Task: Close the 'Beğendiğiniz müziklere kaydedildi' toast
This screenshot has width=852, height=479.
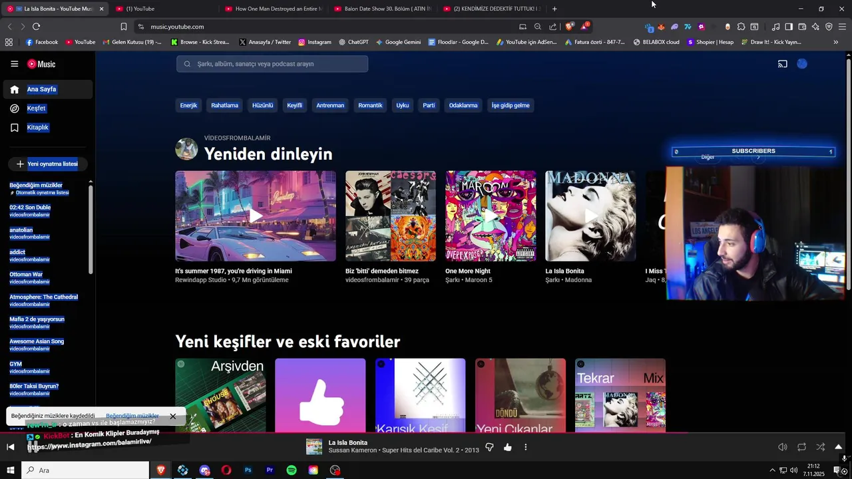Action: tap(173, 416)
